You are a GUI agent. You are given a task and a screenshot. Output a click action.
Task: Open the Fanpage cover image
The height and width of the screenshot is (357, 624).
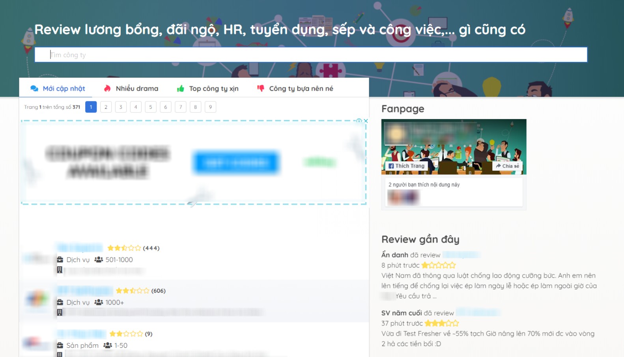[454, 147]
